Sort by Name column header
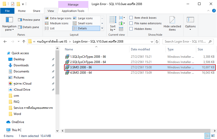Image resolution: width=217 pixels, height=139 pixels. pos(96,49)
